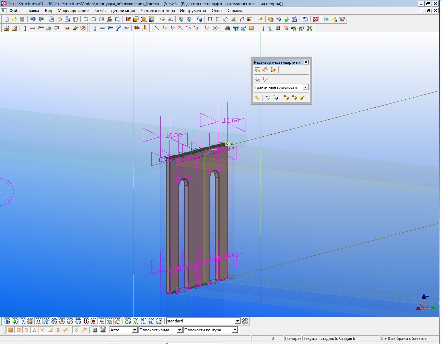Click the open folder icon to open a model
Screen dimensions: 442x344
tap(14, 20)
